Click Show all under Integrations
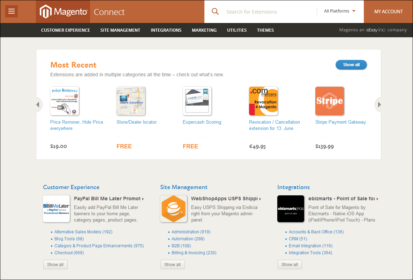Image resolution: width=413 pixels, height=280 pixels. point(290,264)
